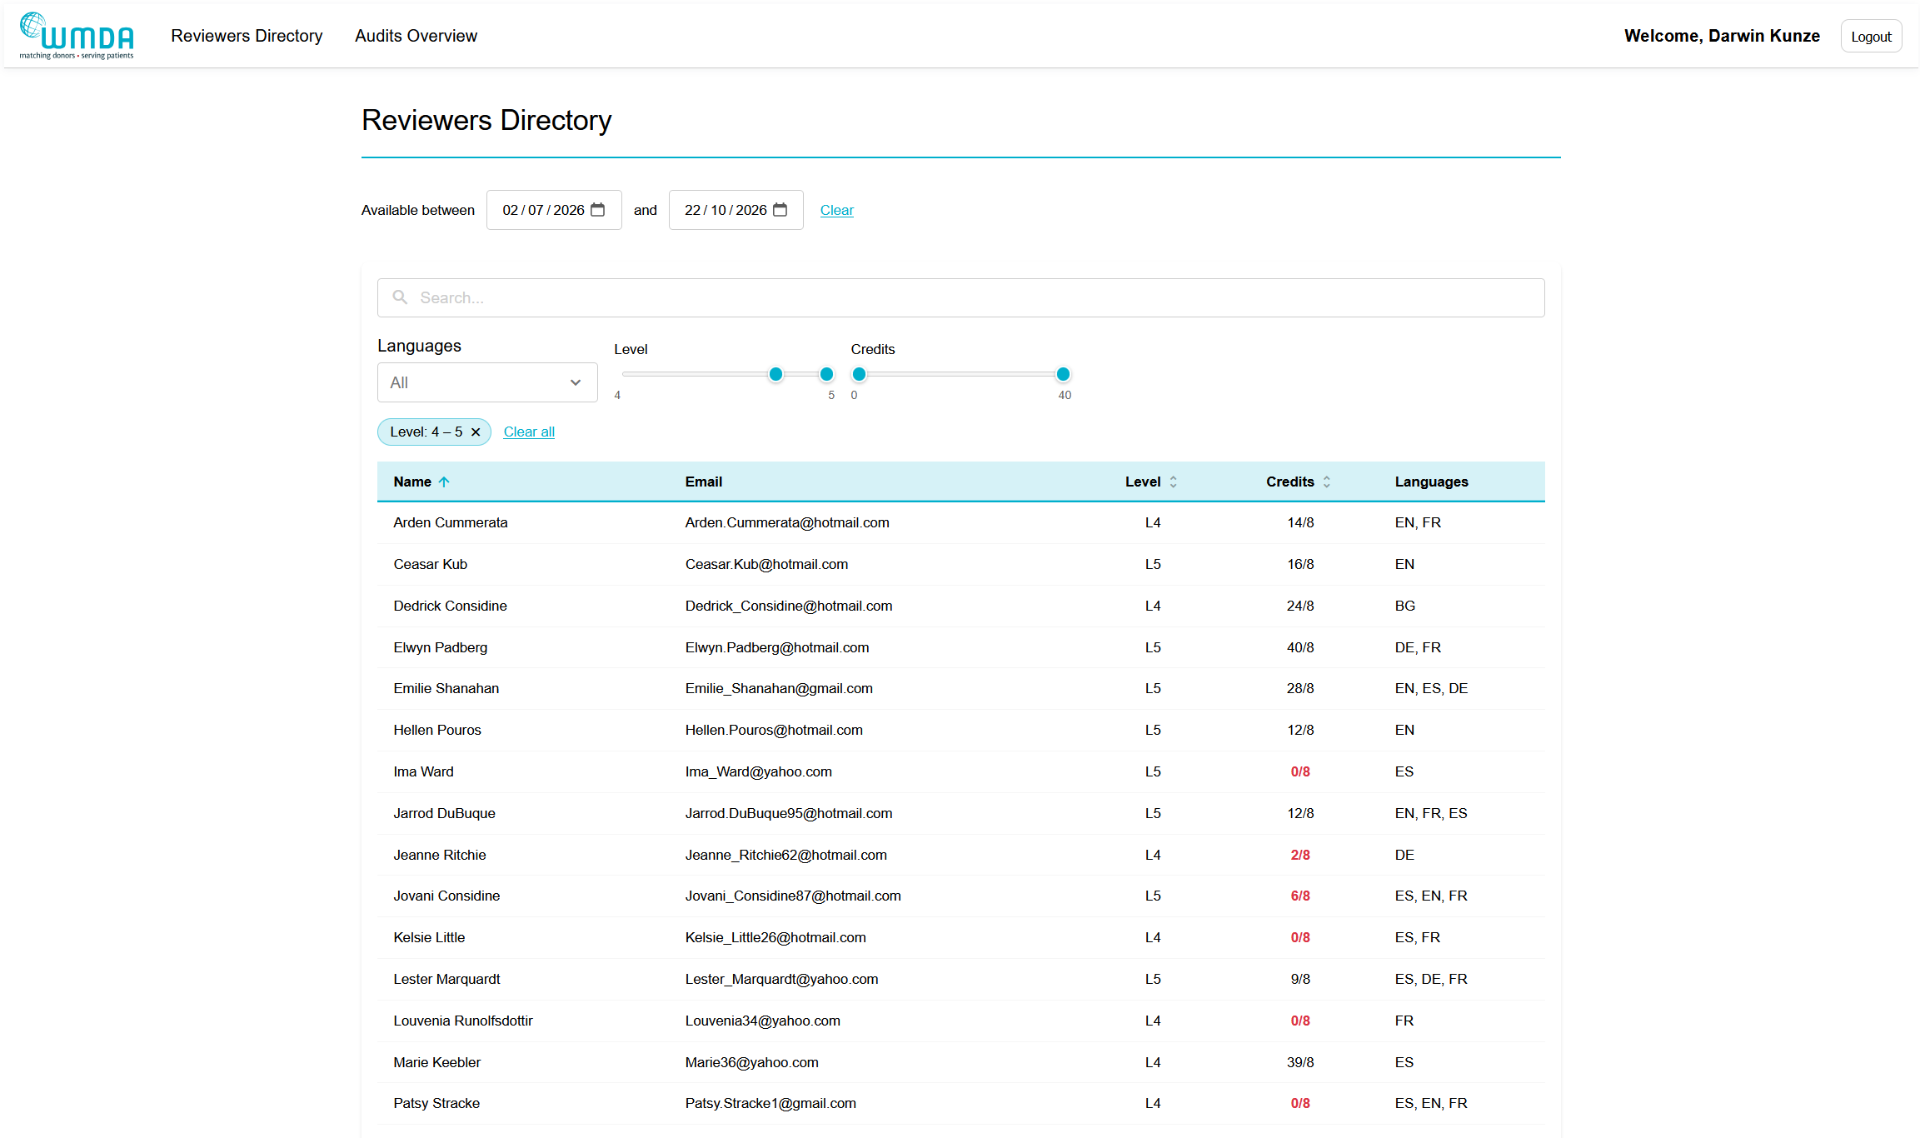Select reviewer Ima Ward
Screen dimensions: 1920x1138
point(424,771)
